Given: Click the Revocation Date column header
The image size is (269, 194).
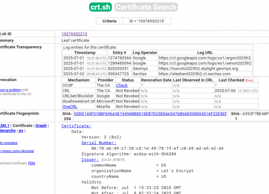Looking at the screenshot, I should point(156,80).
